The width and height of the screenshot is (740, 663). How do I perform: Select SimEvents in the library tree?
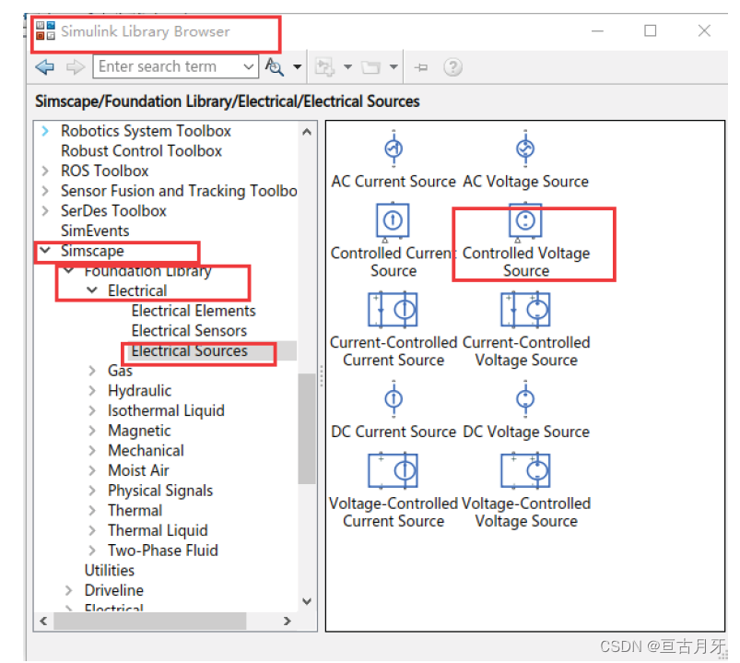(x=95, y=231)
